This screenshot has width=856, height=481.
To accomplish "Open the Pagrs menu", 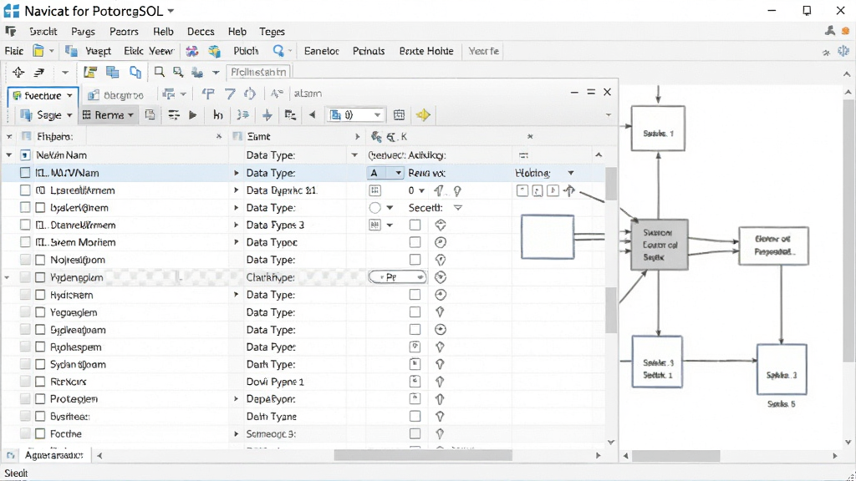I will tap(83, 32).
